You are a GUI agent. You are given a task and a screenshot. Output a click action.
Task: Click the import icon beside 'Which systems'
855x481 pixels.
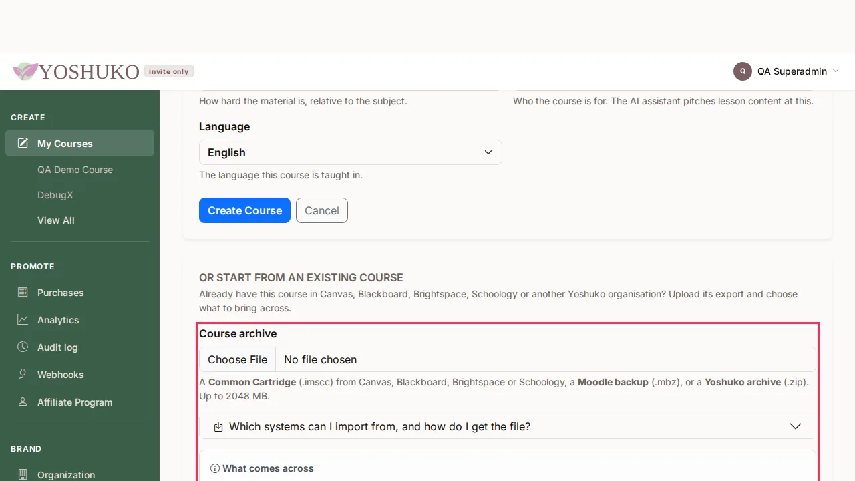tap(218, 427)
